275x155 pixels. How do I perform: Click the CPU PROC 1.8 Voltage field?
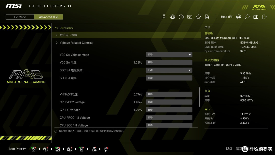click(x=169, y=118)
